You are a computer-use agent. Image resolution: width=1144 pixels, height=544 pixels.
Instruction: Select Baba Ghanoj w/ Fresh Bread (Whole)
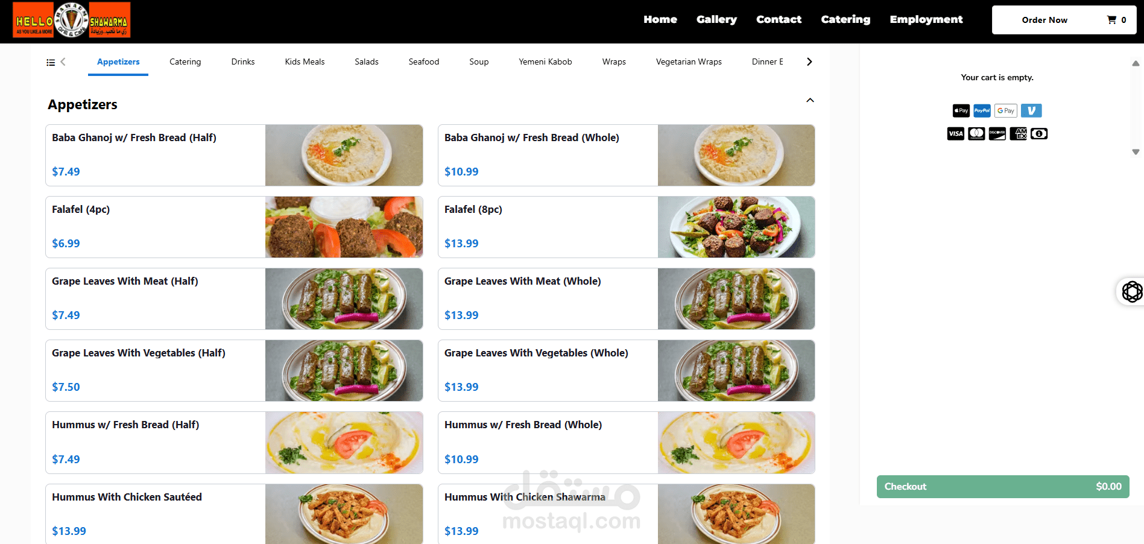[x=627, y=155]
